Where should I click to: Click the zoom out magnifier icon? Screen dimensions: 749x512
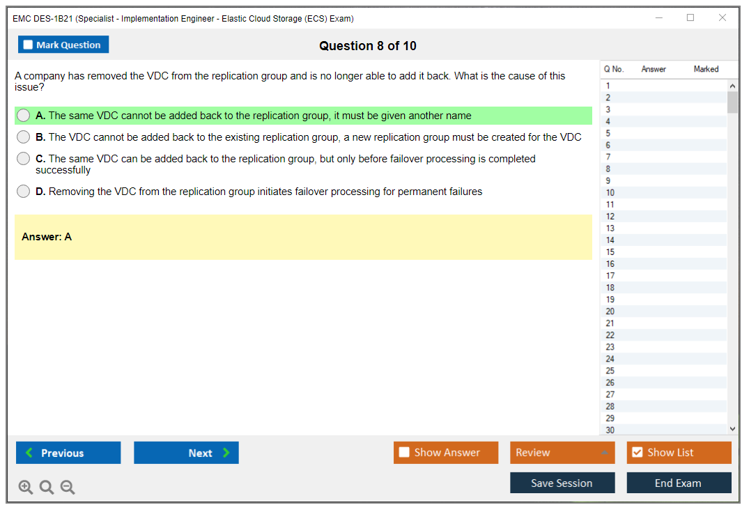pos(68,488)
